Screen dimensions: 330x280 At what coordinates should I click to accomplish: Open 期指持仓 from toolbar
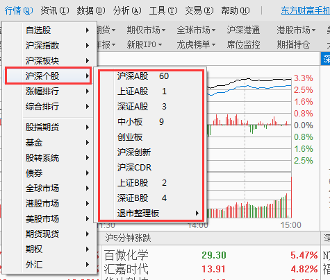click(293, 44)
